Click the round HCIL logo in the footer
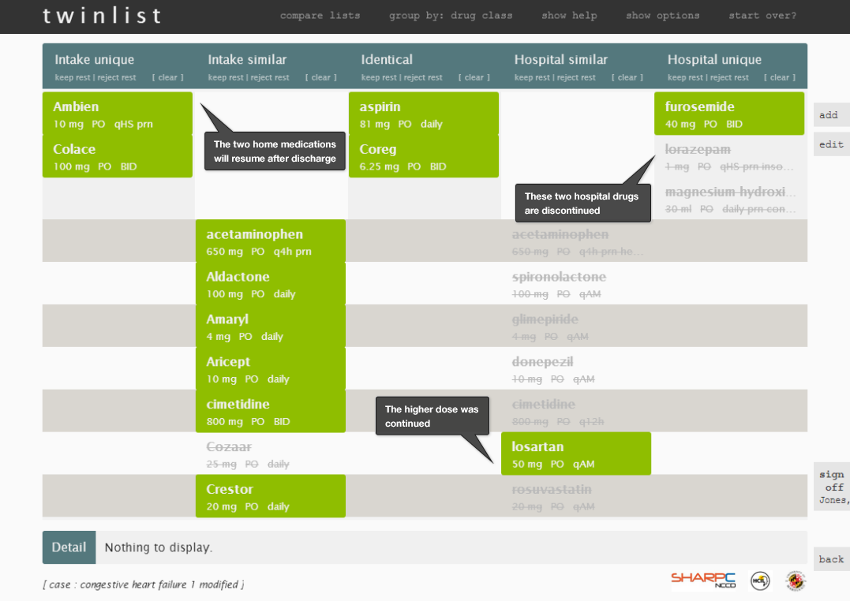This screenshot has height=601, width=850. tap(759, 580)
